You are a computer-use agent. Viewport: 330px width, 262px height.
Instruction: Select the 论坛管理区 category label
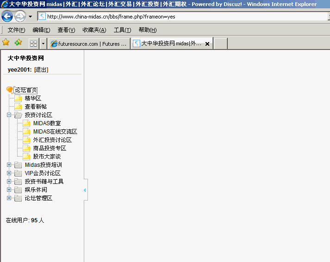[38, 198]
